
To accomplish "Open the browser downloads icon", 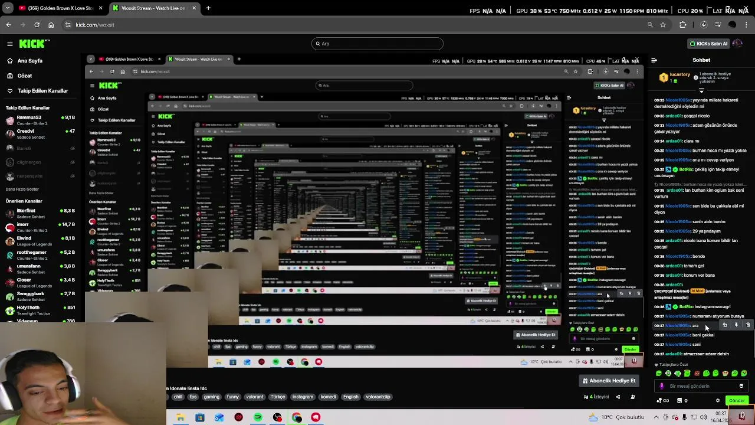I will pyautogui.click(x=703, y=25).
